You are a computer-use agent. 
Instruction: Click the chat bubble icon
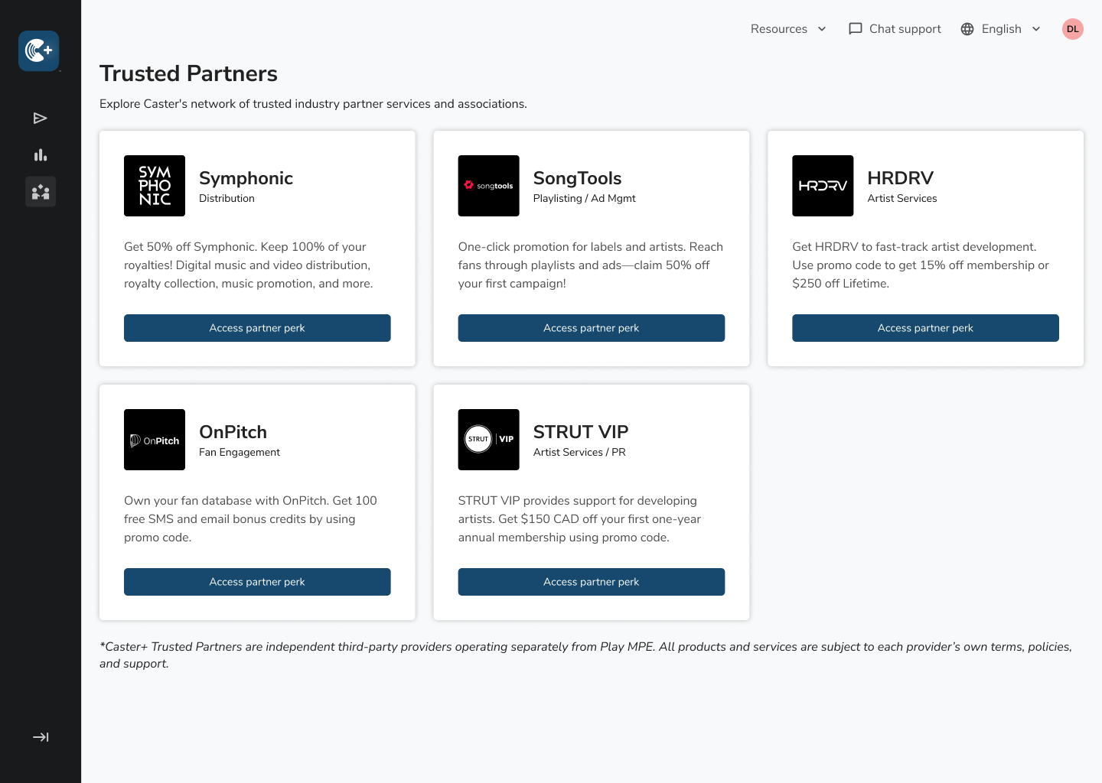tap(856, 29)
